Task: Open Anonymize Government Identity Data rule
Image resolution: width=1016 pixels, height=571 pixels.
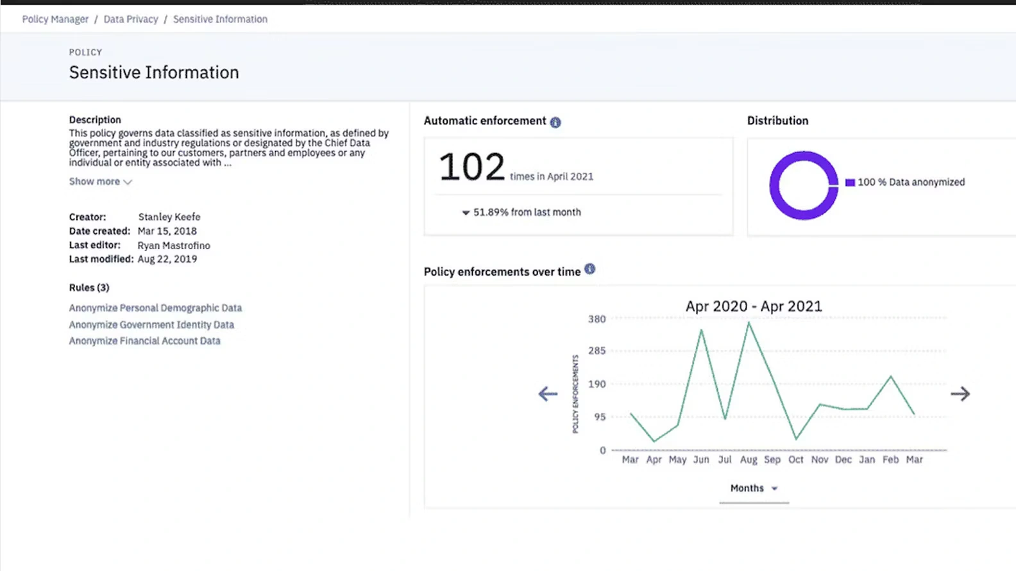Action: (151, 325)
